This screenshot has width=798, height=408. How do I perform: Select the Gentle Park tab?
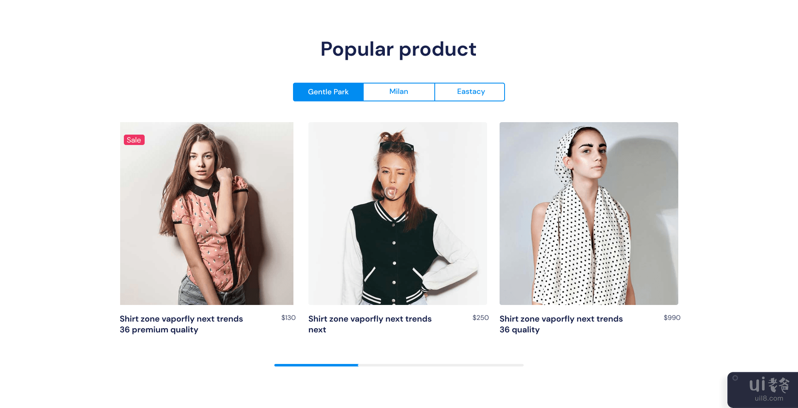(x=328, y=92)
